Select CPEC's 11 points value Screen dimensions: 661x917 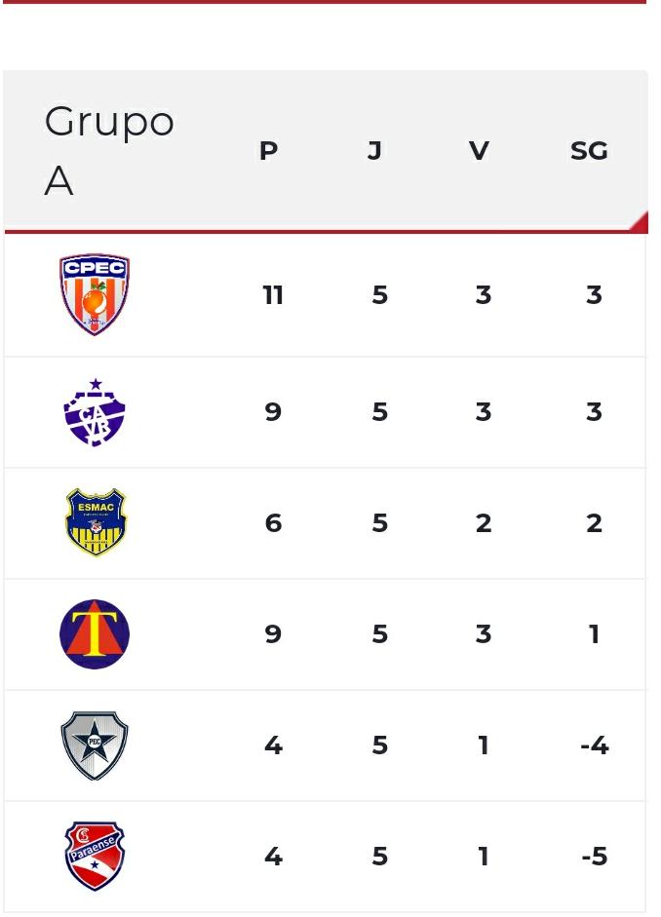point(273,294)
